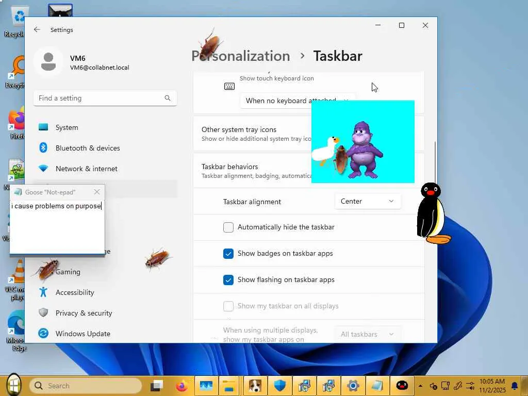Screen dimensions: 528x396
Task: Close the Goose Not-epad window
Action: pos(97,192)
